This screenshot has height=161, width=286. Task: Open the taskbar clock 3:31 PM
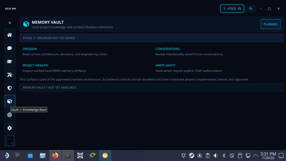(268, 156)
